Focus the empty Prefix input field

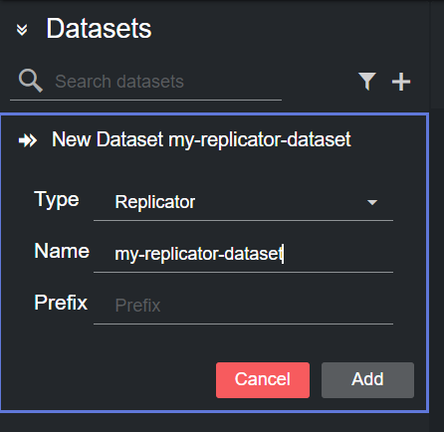point(243,306)
